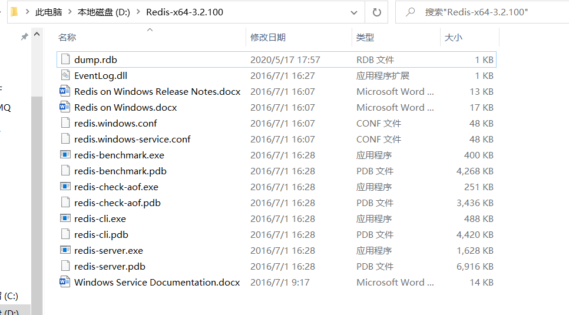Select the redis-check-aof.pdb file name
This screenshot has height=315, width=569.
118,203
